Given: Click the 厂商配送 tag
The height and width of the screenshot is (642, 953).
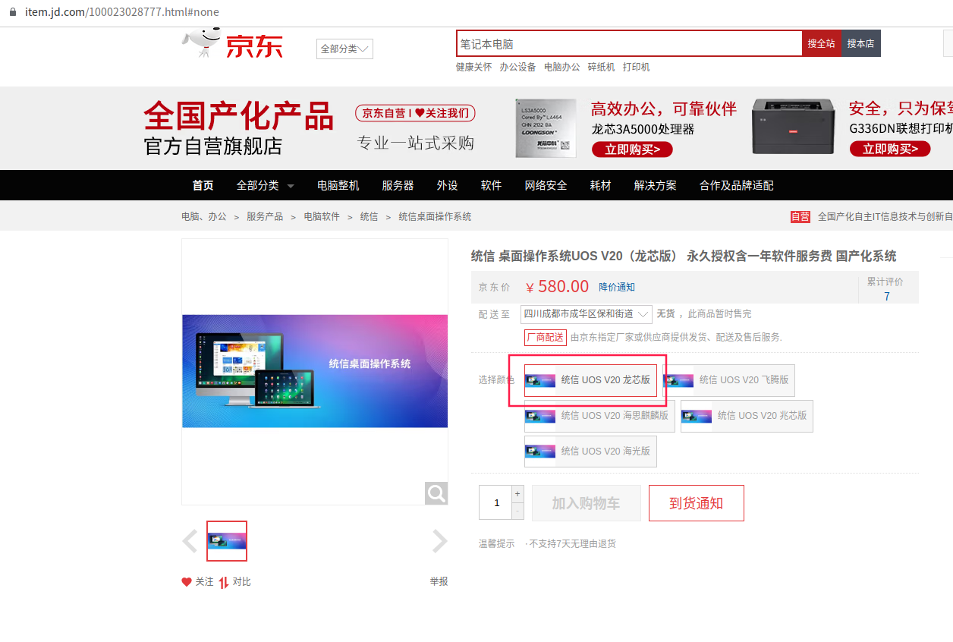Looking at the screenshot, I should pos(546,337).
